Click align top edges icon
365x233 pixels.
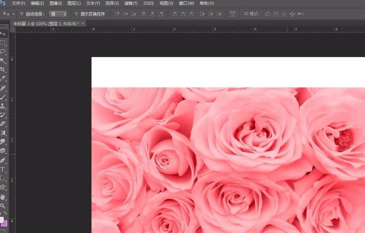click(x=117, y=14)
